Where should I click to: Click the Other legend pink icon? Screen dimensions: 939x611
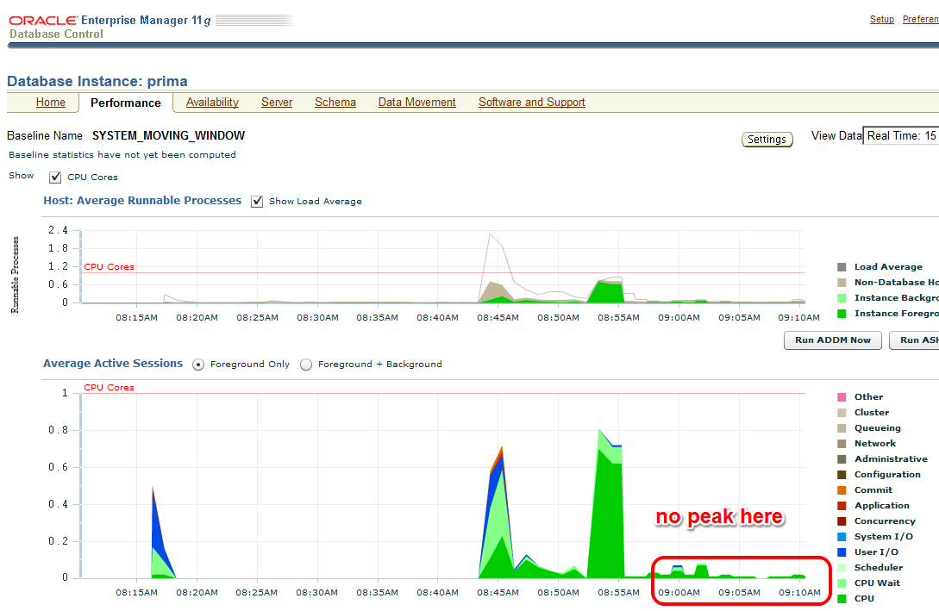(842, 397)
